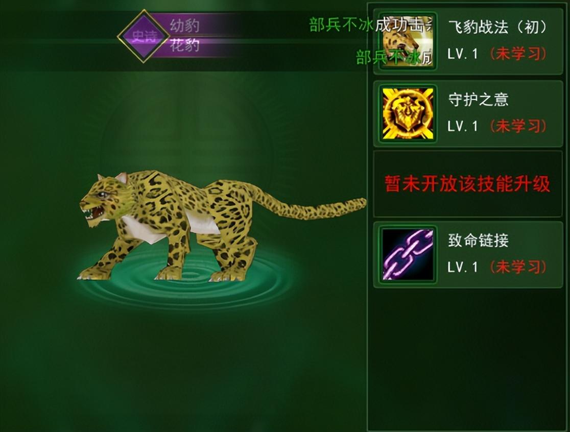Viewport: 570px width, 432px height.
Task: Select the golden lion 守护之意 icon
Action: (408, 113)
